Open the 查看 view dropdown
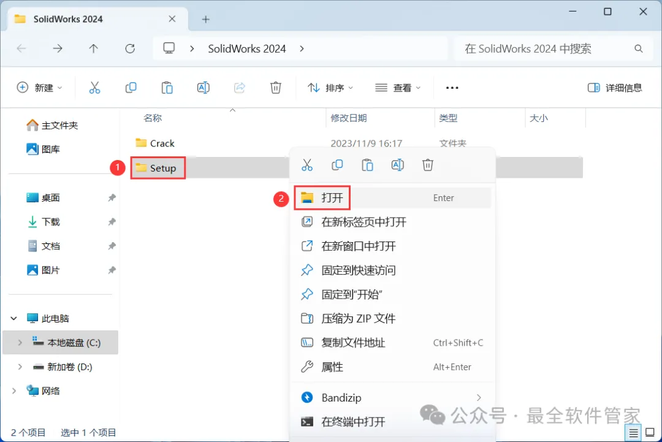Viewport: 662px width, 442px height. tap(398, 88)
